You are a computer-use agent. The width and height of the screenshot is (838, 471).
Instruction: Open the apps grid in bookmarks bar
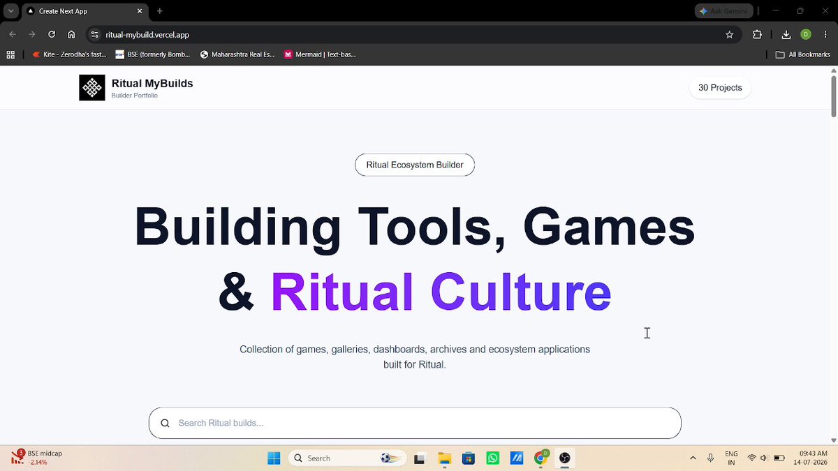coord(10,54)
